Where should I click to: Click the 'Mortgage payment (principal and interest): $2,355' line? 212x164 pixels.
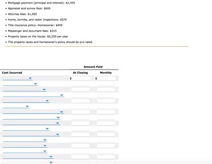point(42,3)
